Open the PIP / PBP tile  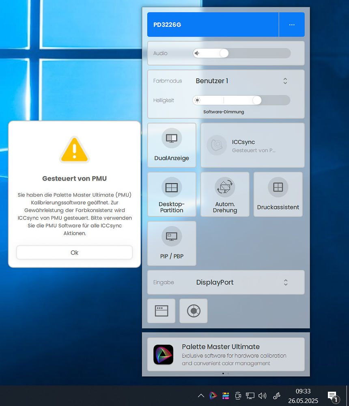172,243
